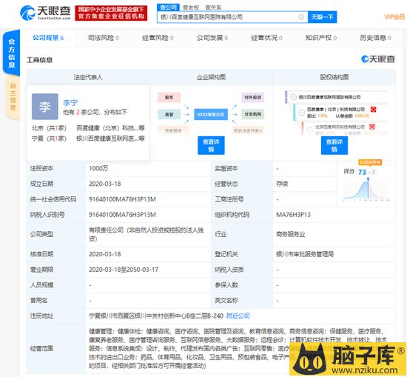407x377 pixels.
Task: Clear the search field with the X icon
Action: coord(301,17)
